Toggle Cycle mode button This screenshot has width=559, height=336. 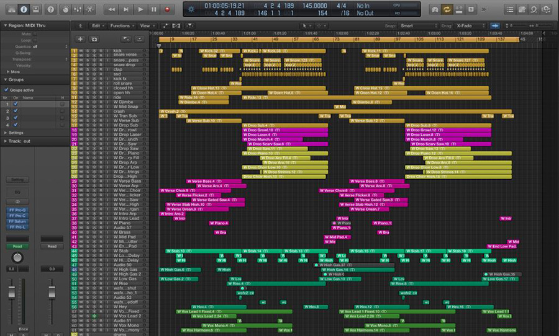point(447,9)
